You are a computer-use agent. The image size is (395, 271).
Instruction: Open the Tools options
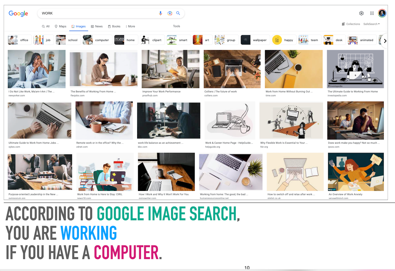[177, 26]
